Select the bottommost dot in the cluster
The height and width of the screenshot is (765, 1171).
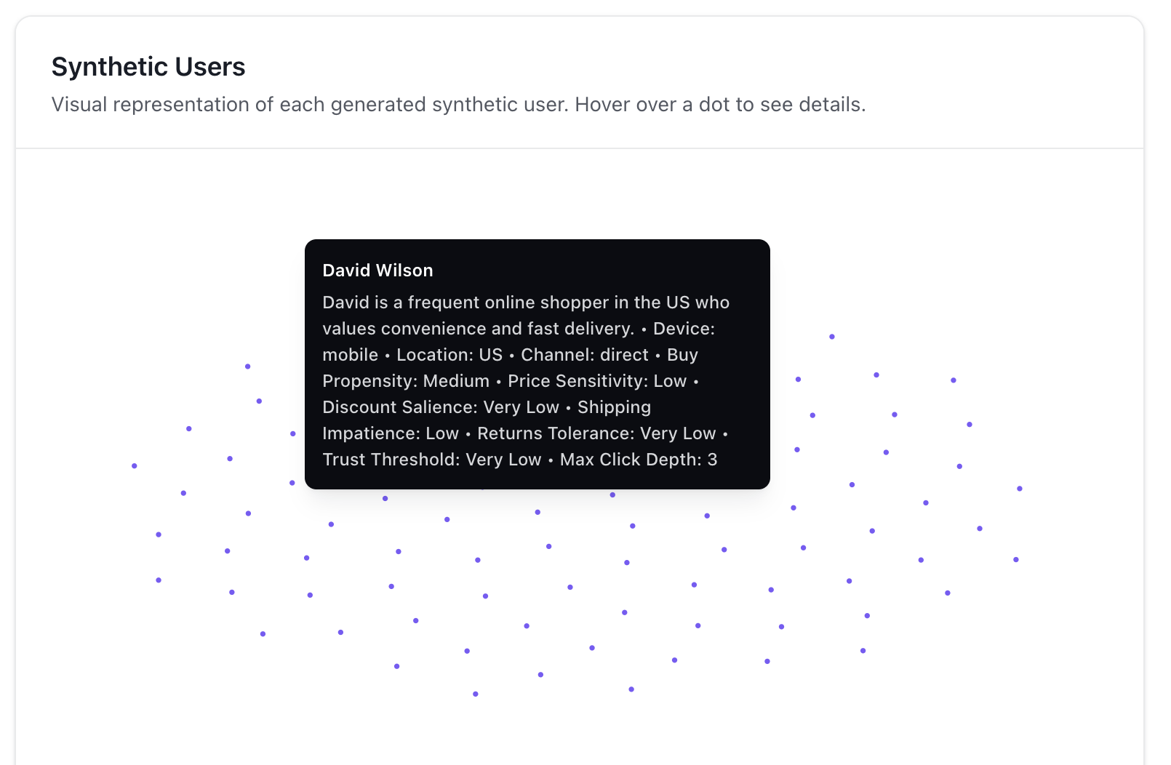[476, 694]
